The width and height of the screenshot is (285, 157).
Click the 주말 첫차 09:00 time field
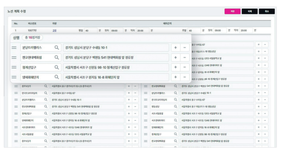(220, 31)
